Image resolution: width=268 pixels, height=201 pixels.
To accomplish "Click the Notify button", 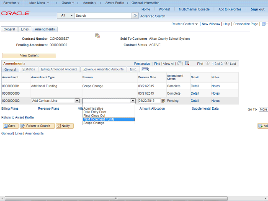I will 64,126.
